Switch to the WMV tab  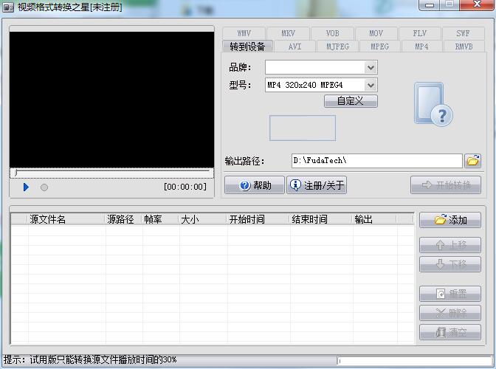coord(244,33)
